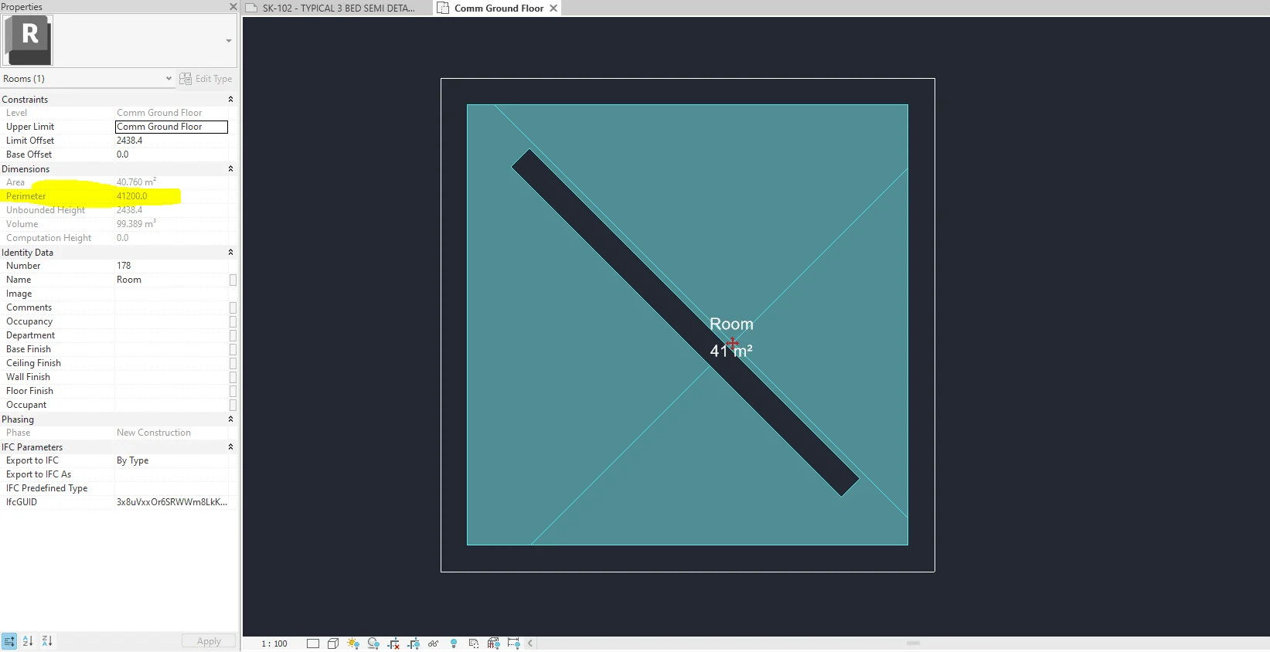Image resolution: width=1270 pixels, height=652 pixels.
Task: Sort properties A to Z ascending
Action: [x=28, y=641]
